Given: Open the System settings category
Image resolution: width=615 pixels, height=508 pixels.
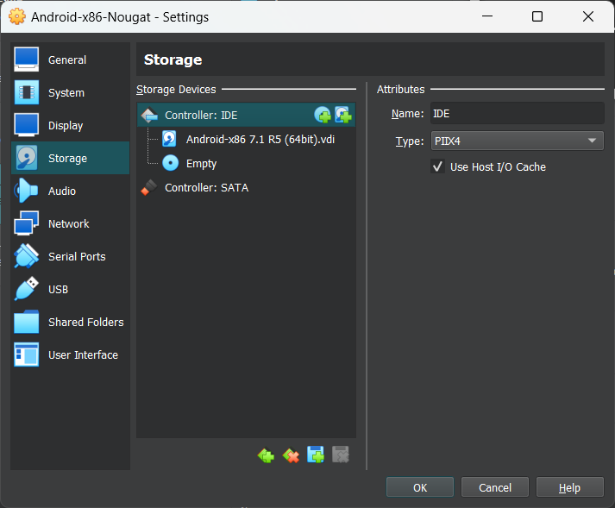Looking at the screenshot, I should coord(70,92).
